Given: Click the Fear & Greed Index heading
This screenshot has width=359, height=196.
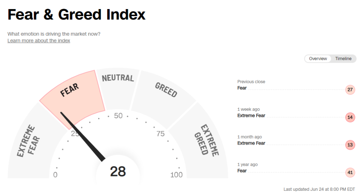Looking at the screenshot, I should click(x=76, y=15).
